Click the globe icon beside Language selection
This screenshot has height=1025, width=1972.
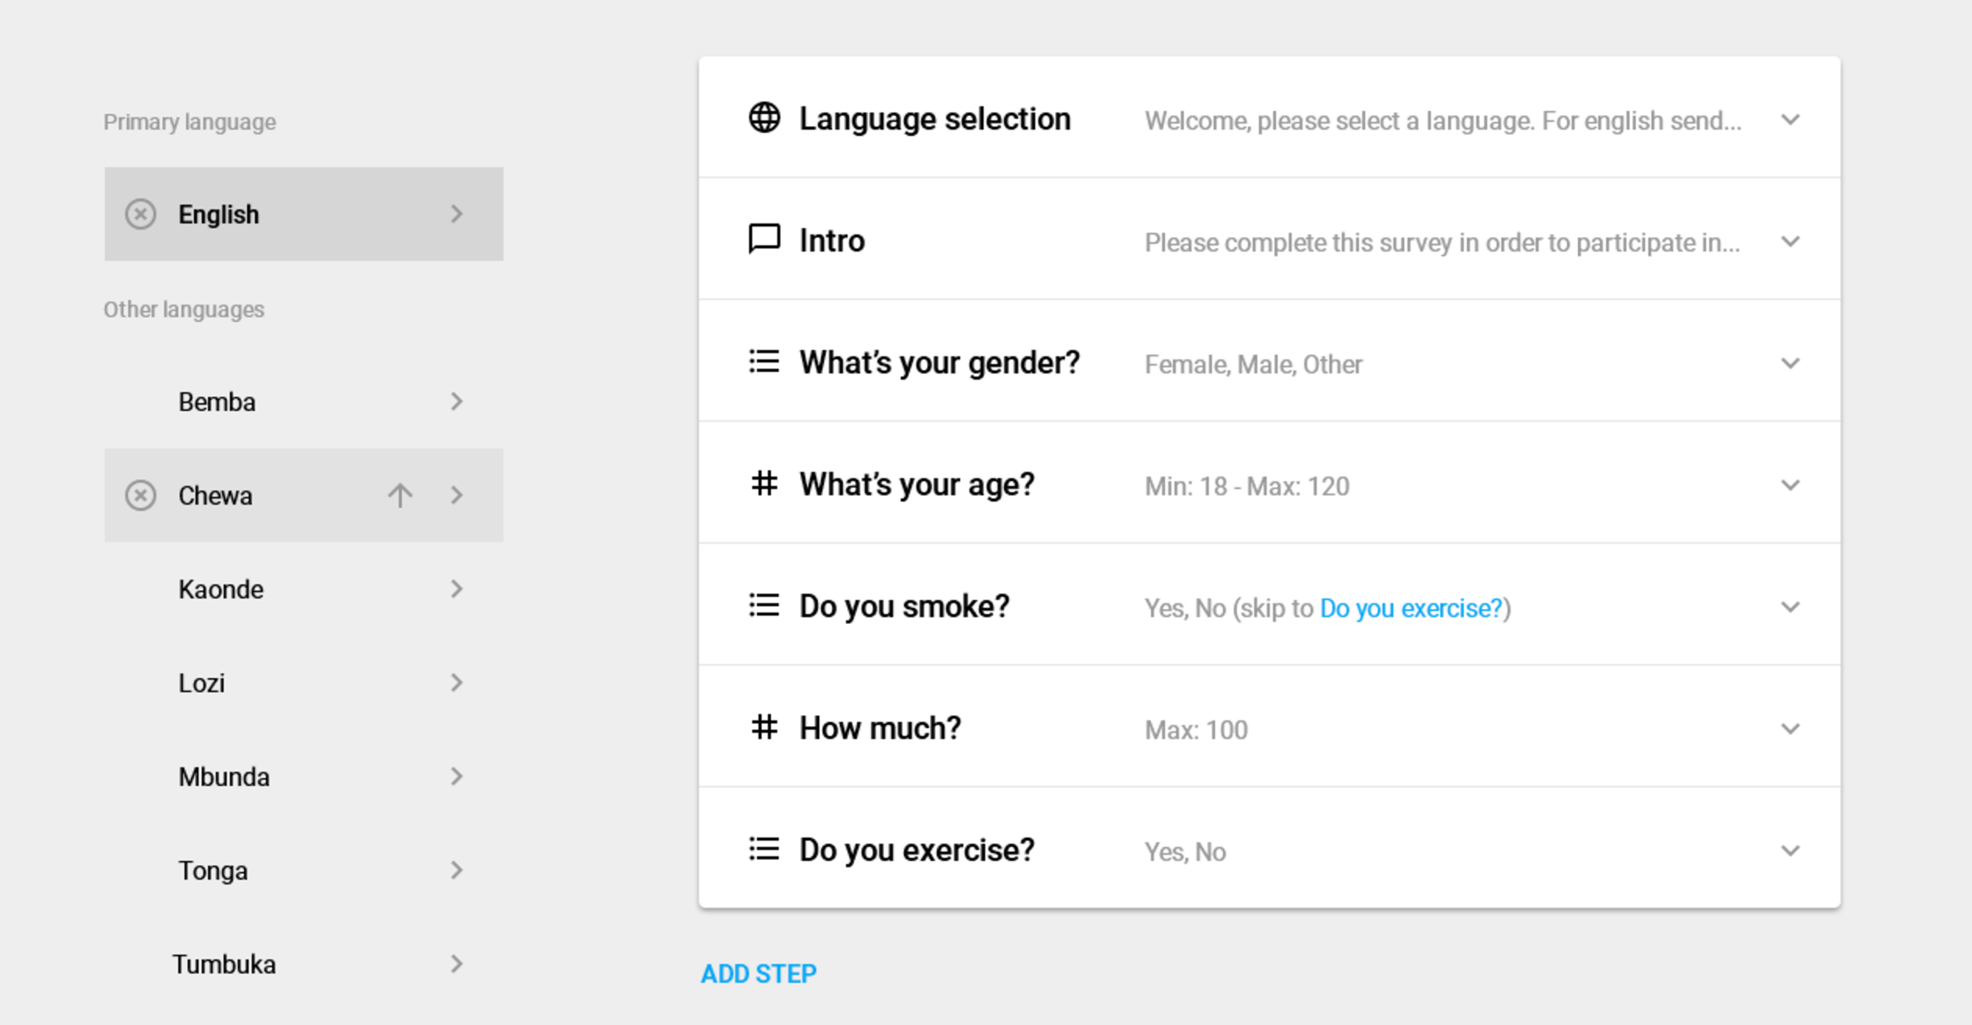click(764, 118)
